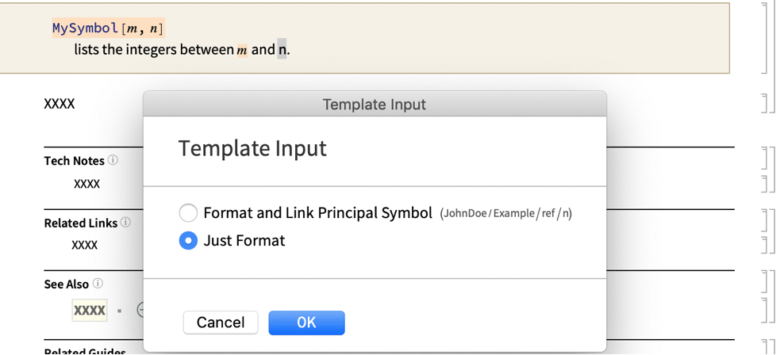
Task: Click the Template Input dialog title bar
Action: point(375,104)
